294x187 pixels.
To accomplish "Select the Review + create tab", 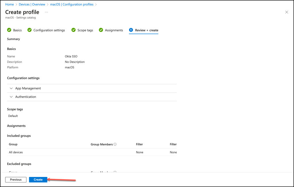I will [x=147, y=30].
